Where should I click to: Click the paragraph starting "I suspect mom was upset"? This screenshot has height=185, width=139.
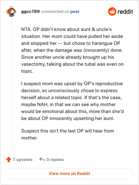73,101
